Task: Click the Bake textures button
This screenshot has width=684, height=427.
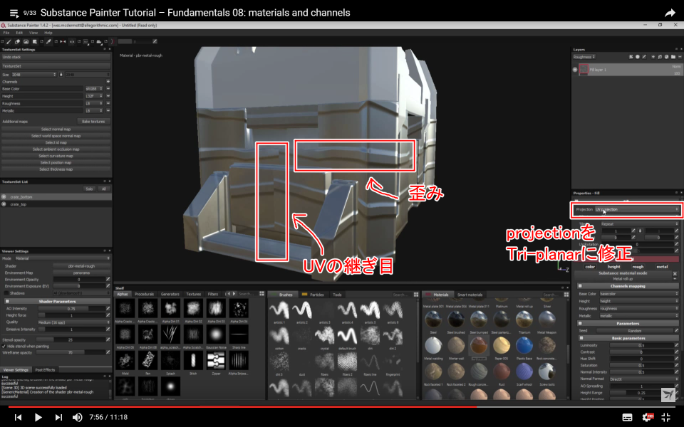Action: click(x=93, y=122)
